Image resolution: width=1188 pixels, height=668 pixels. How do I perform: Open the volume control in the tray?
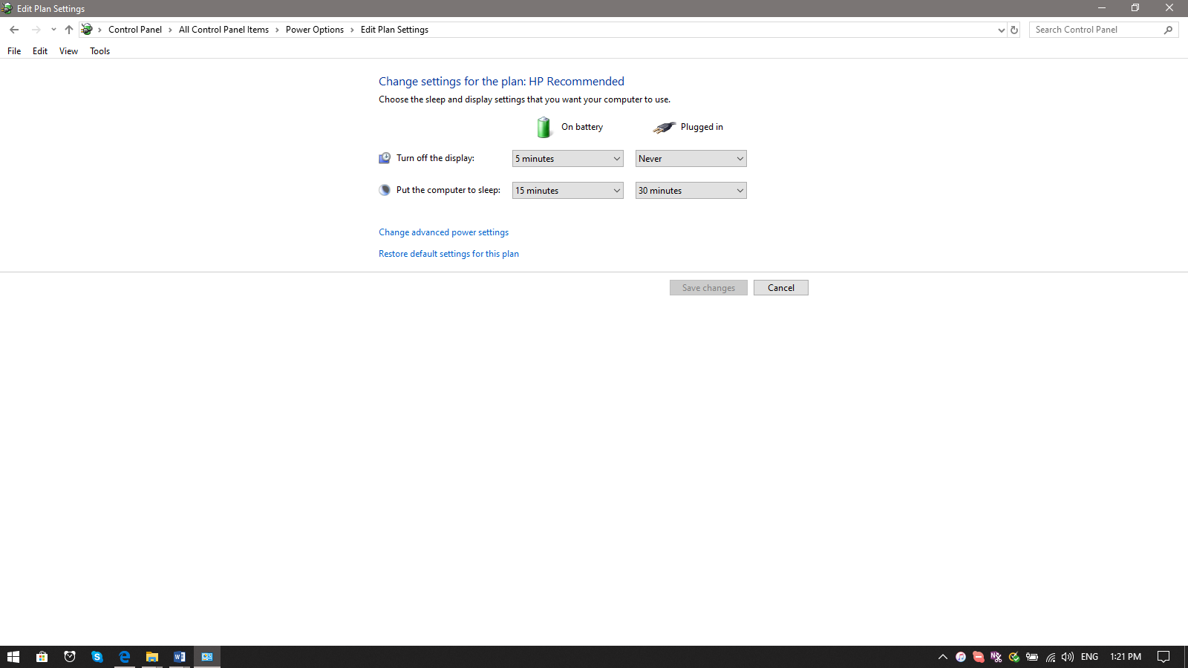coord(1068,657)
